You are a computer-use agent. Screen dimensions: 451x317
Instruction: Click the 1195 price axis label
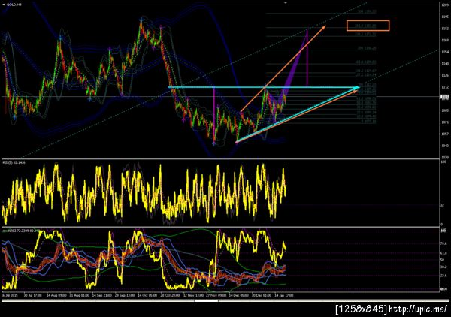(x=445, y=17)
